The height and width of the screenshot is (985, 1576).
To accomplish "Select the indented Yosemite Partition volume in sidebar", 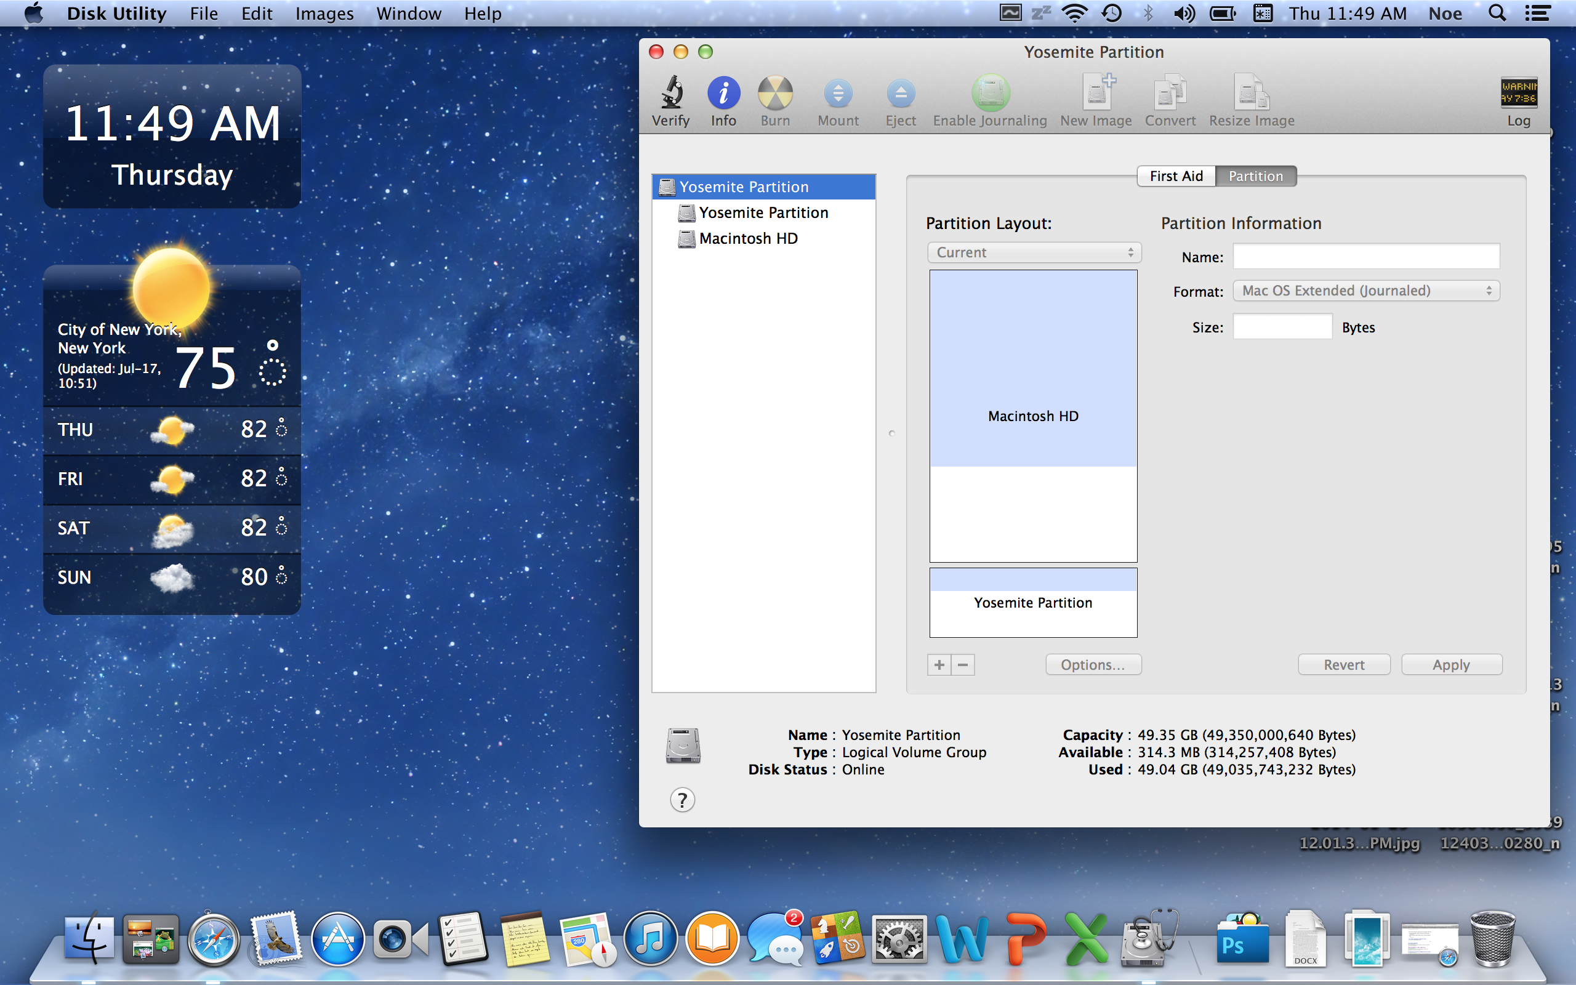I will (764, 212).
